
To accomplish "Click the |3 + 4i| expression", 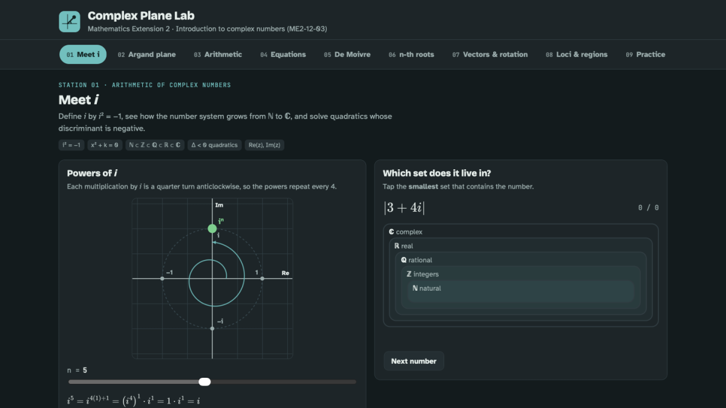I will pyautogui.click(x=404, y=207).
